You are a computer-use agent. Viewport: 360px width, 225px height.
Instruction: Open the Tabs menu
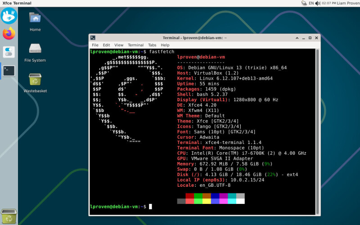coord(152,45)
